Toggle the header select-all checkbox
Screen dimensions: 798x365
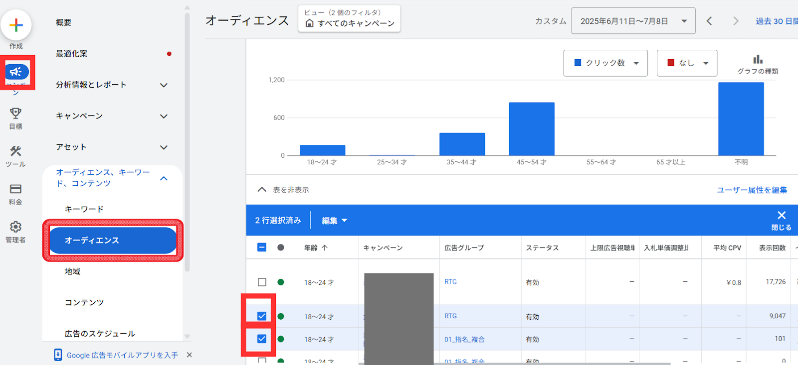pyautogui.click(x=262, y=247)
